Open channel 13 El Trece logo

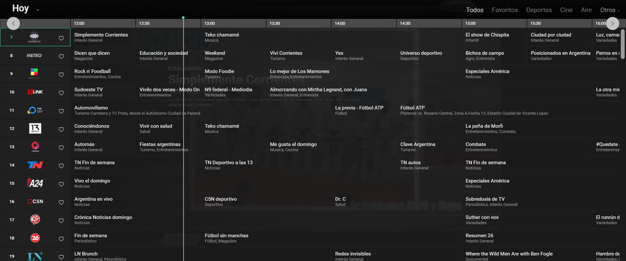coord(34,128)
